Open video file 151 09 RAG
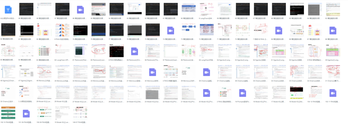348x131 pixels. tap(26, 113)
